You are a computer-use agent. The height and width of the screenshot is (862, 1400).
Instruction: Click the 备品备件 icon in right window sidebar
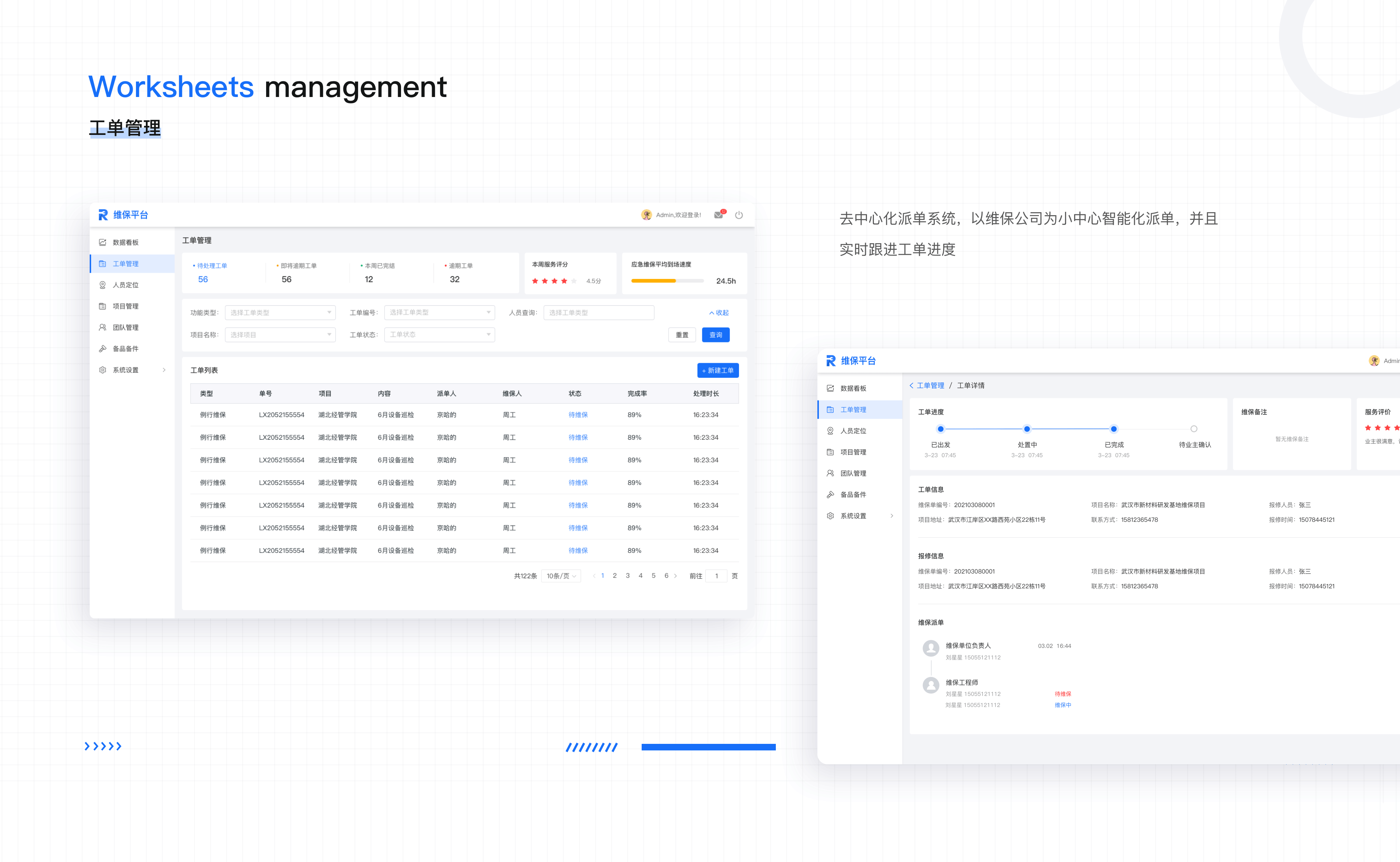830,495
